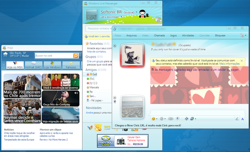Open the search provider dropdown in Hoje
The width and height of the screenshot is (250, 152).
coord(80,56)
